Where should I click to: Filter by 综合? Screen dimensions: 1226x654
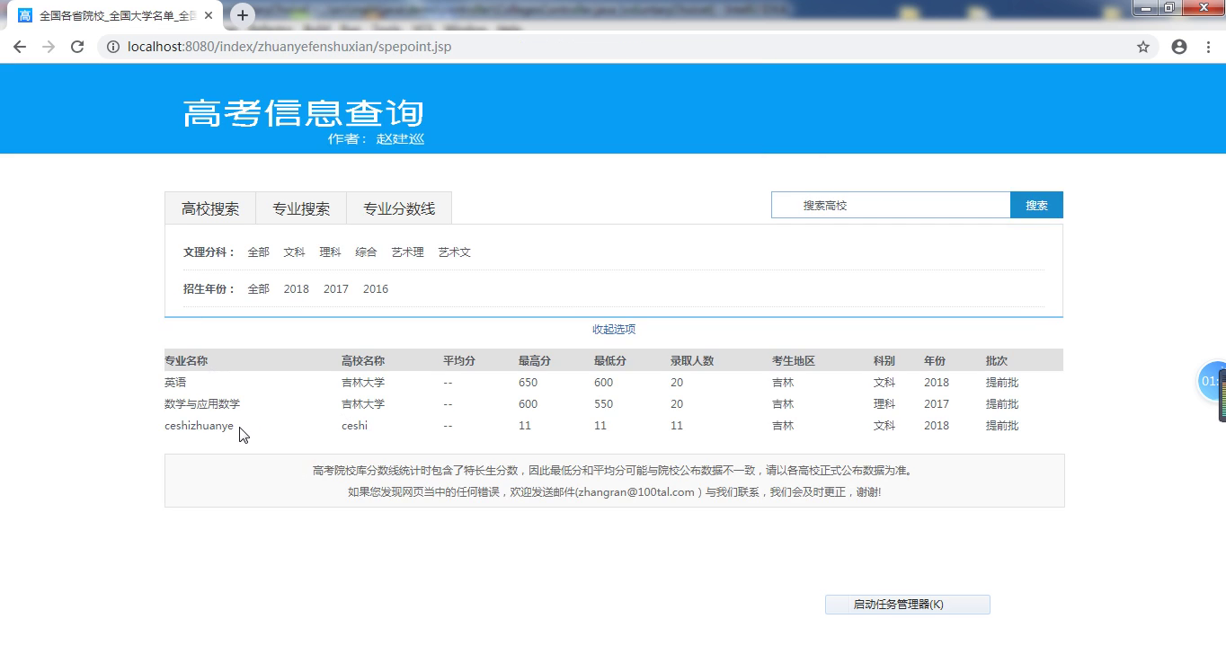(366, 252)
